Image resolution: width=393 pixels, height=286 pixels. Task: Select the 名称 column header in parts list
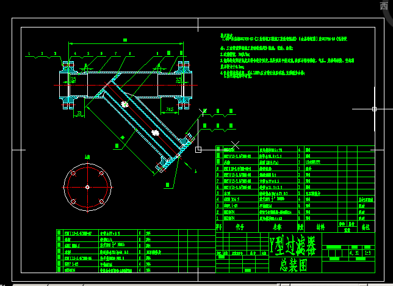pyautogui.click(x=277, y=227)
